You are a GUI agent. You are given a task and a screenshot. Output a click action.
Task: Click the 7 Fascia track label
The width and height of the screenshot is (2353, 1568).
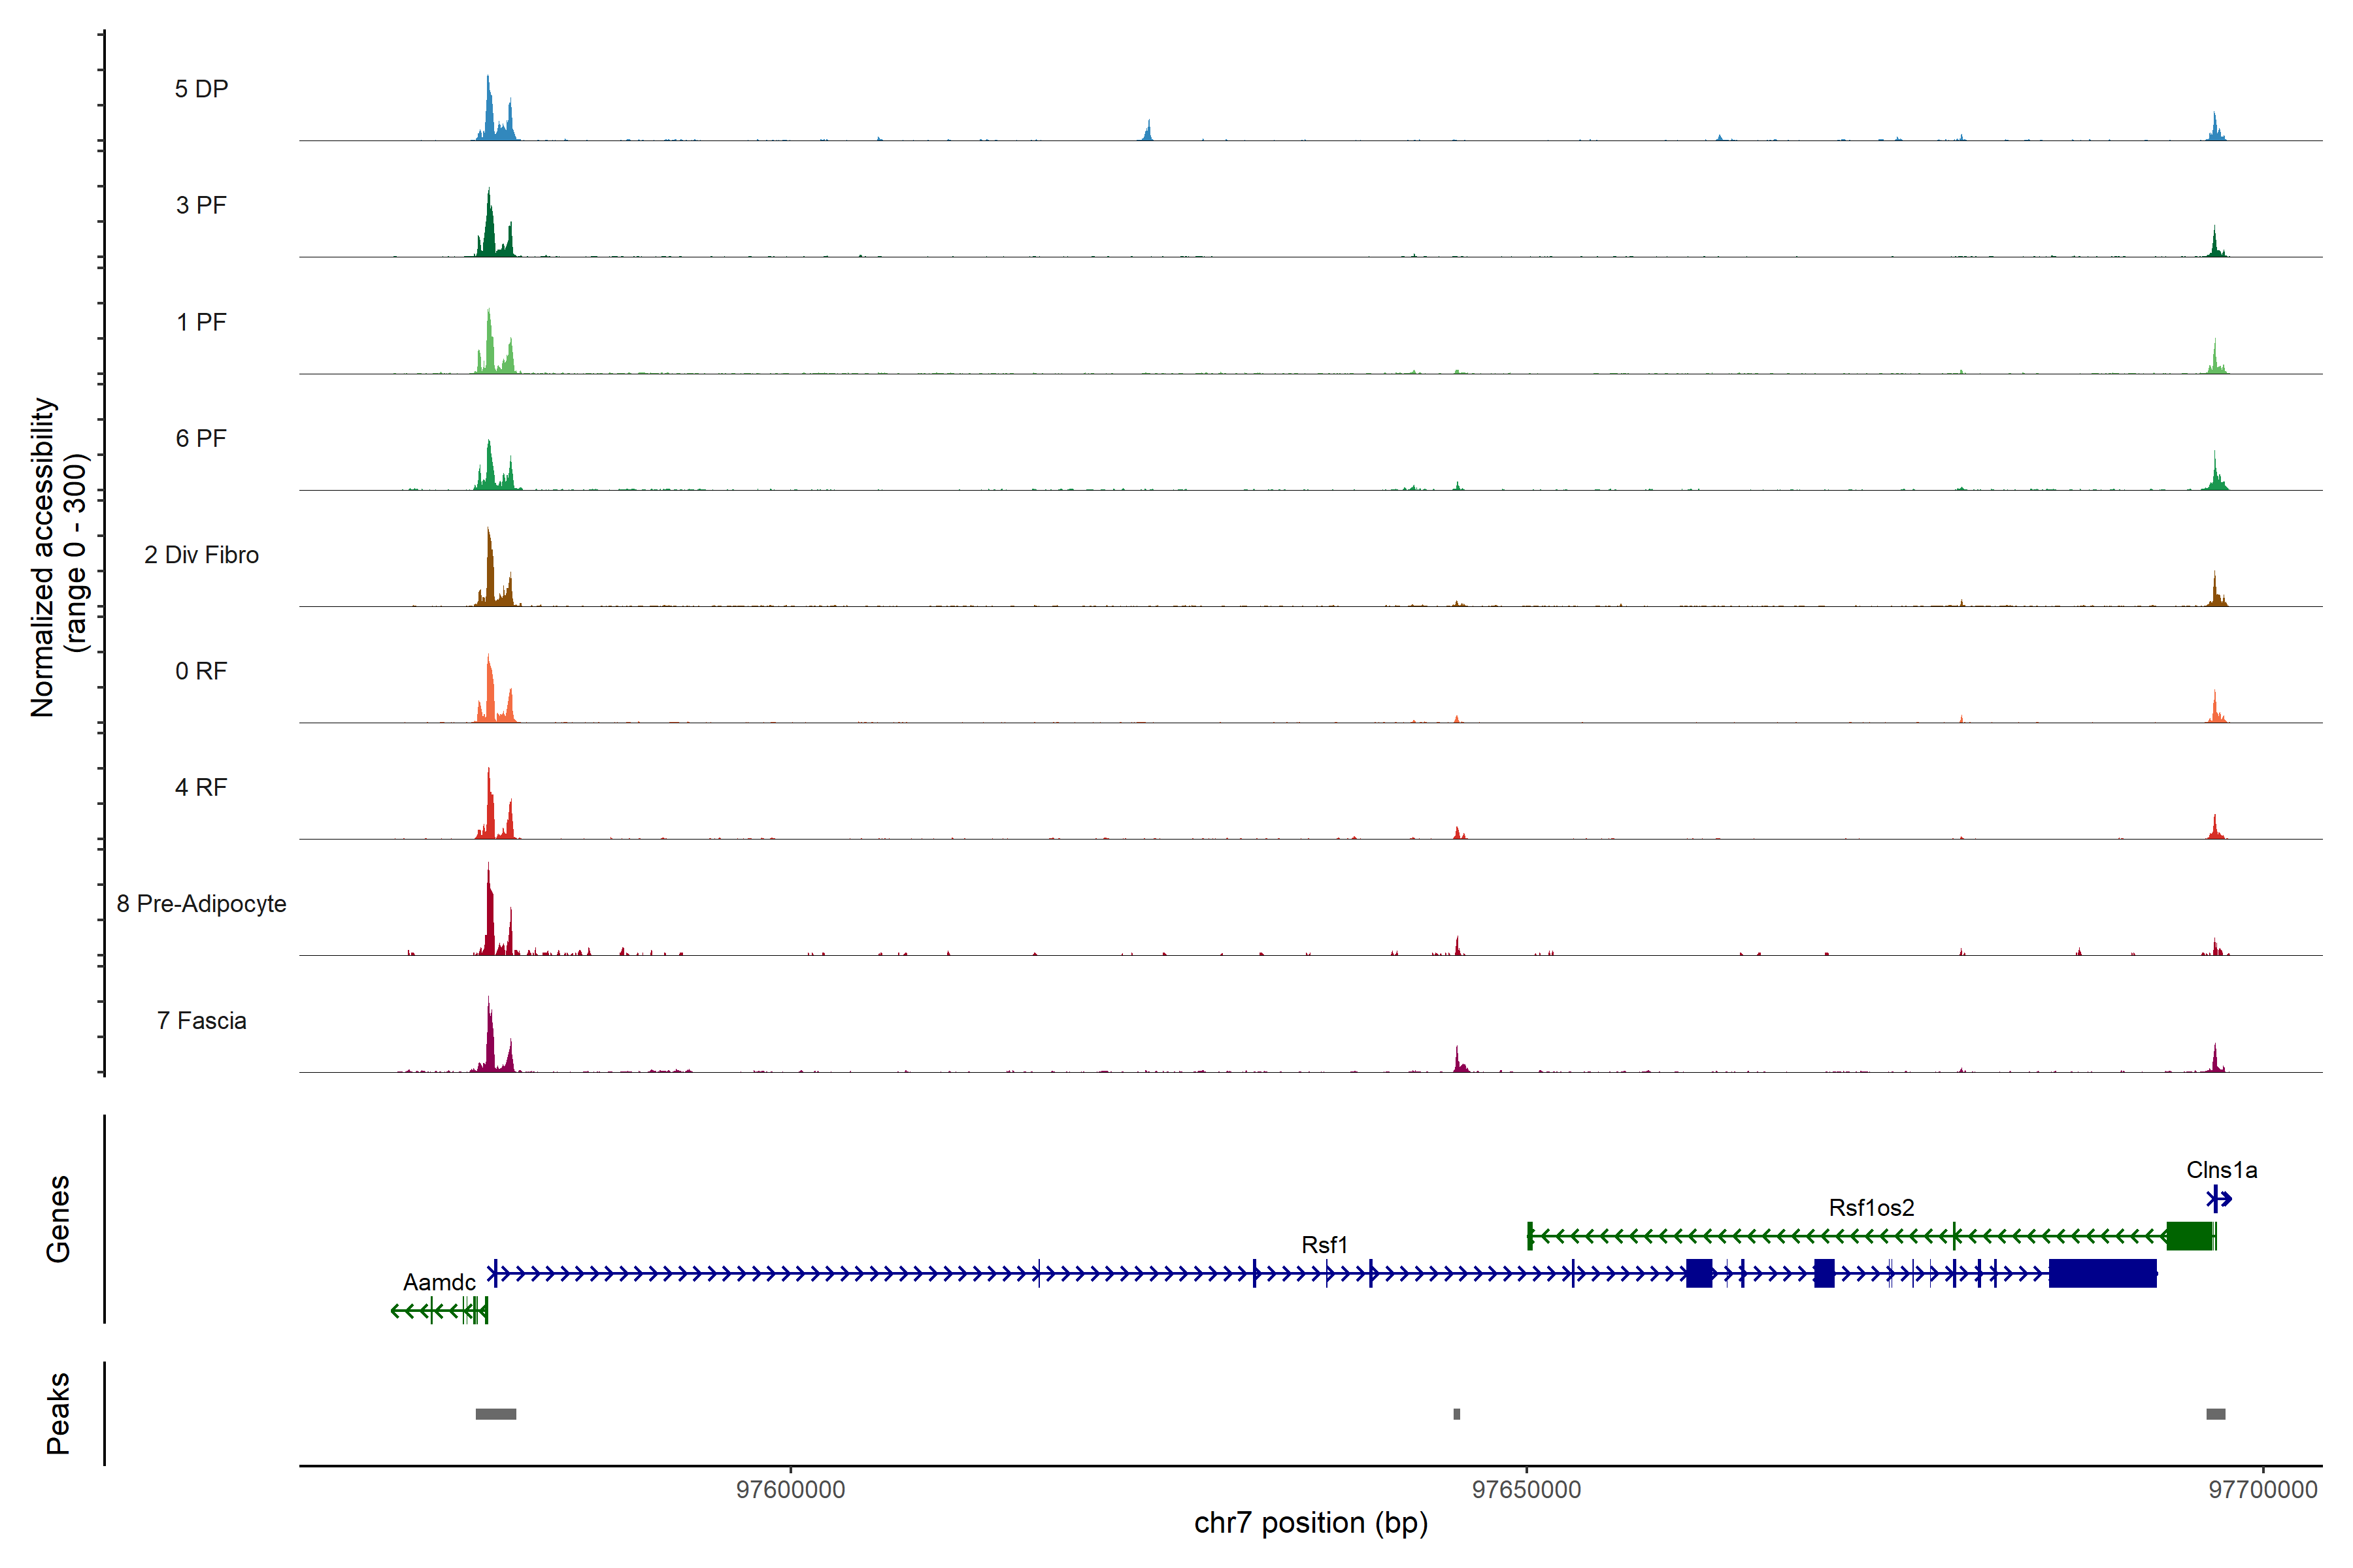pyautogui.click(x=201, y=1020)
